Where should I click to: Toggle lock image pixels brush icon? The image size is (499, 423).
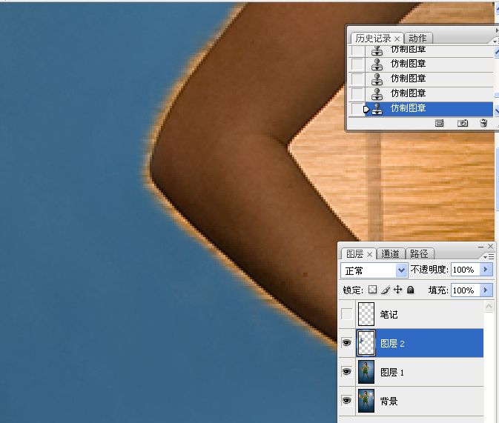point(386,290)
